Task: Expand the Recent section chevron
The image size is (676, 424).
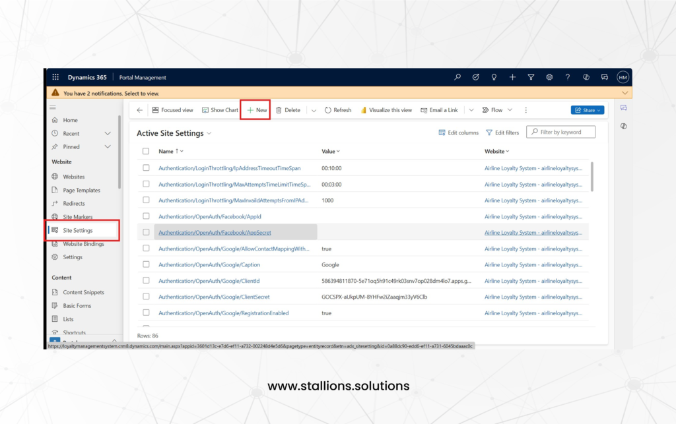Action: click(108, 133)
